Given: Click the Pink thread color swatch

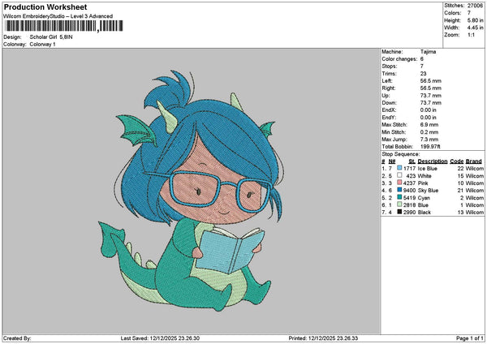Looking at the screenshot, I should 399,183.
